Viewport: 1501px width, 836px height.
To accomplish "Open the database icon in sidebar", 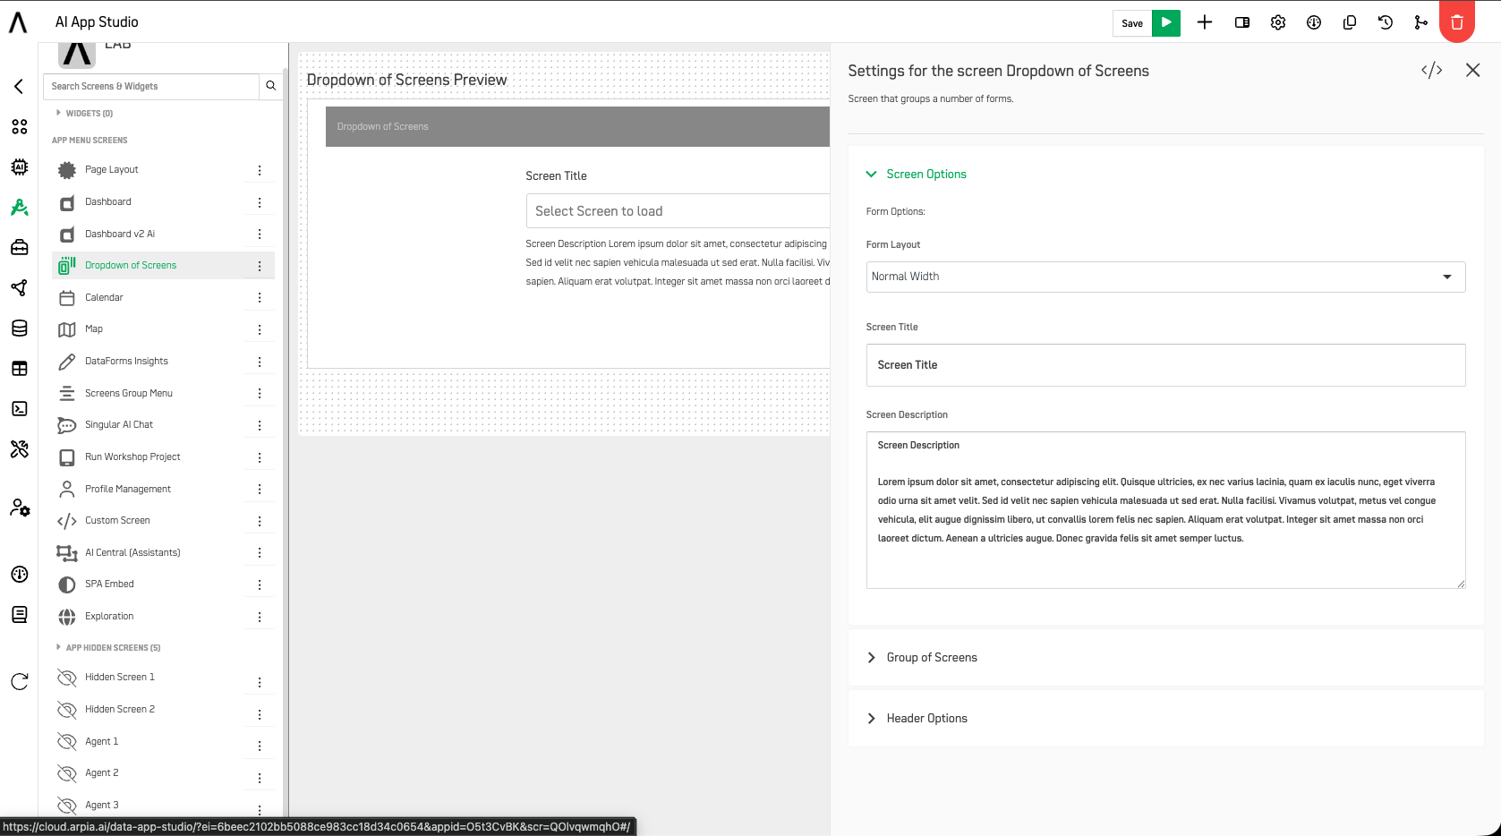I will (19, 328).
